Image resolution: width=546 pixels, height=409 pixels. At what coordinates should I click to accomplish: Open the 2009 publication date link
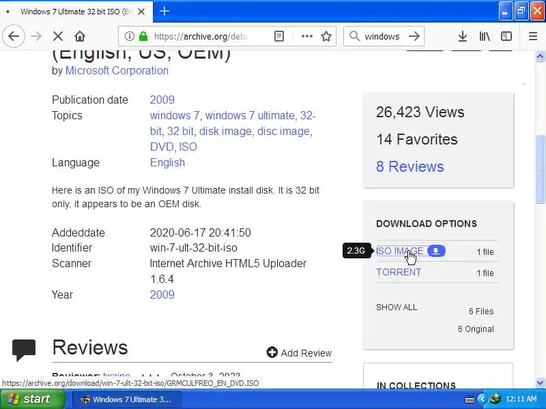click(x=162, y=100)
